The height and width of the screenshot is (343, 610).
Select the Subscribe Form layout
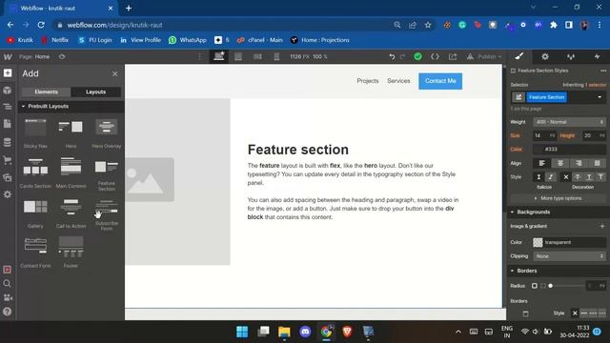click(106, 214)
